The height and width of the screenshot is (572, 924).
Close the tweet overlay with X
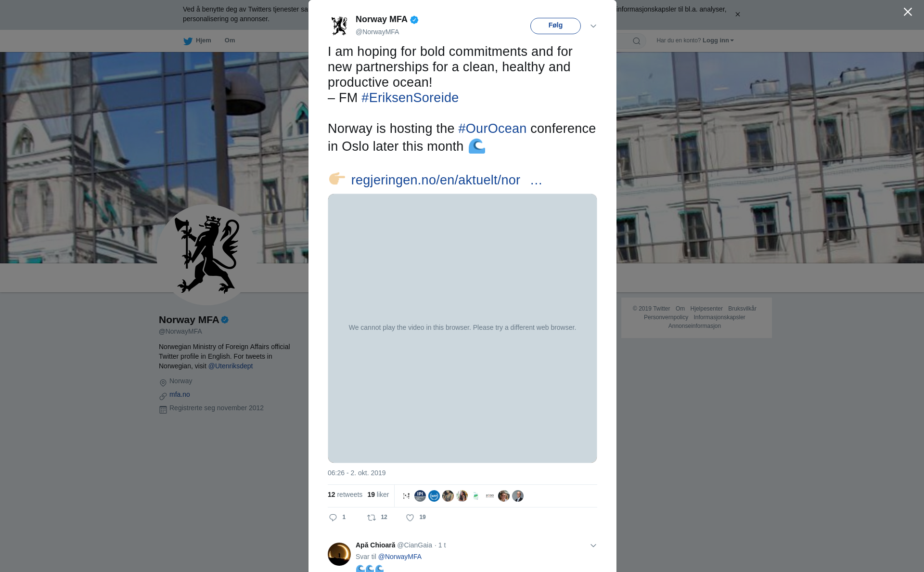tap(908, 12)
